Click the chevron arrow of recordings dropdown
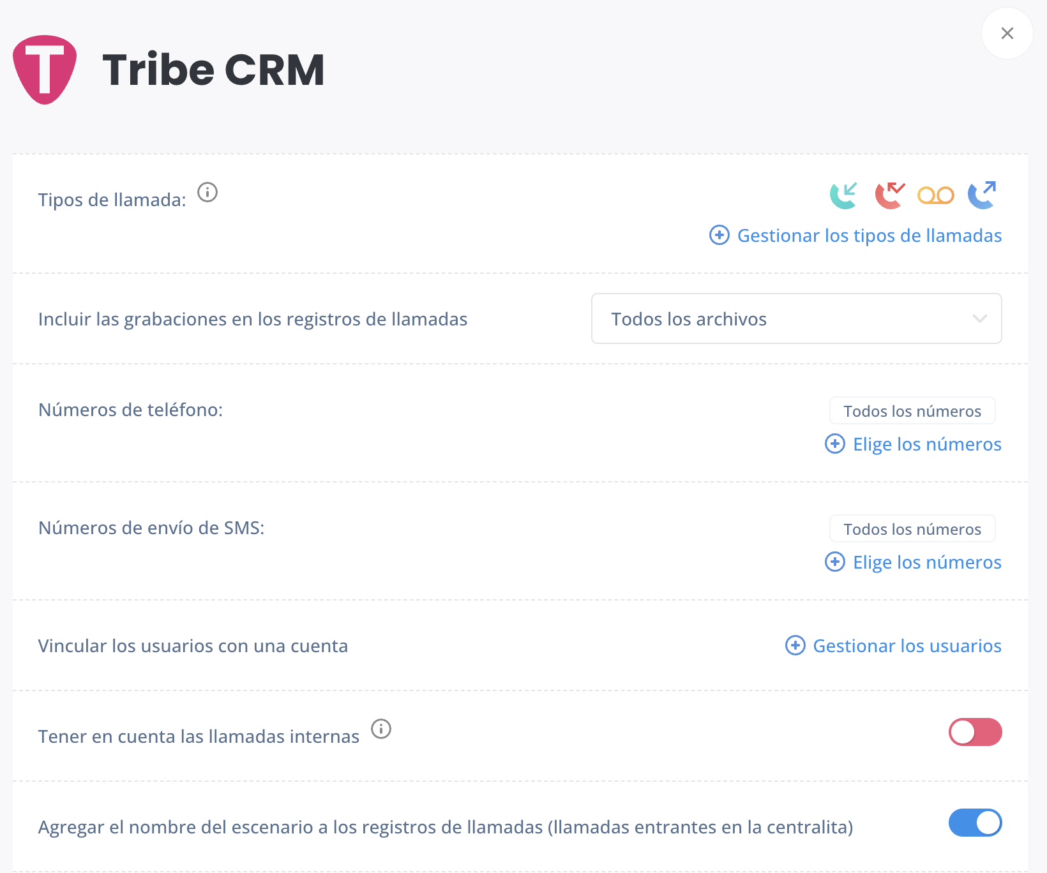The width and height of the screenshot is (1047, 873). pos(980,318)
